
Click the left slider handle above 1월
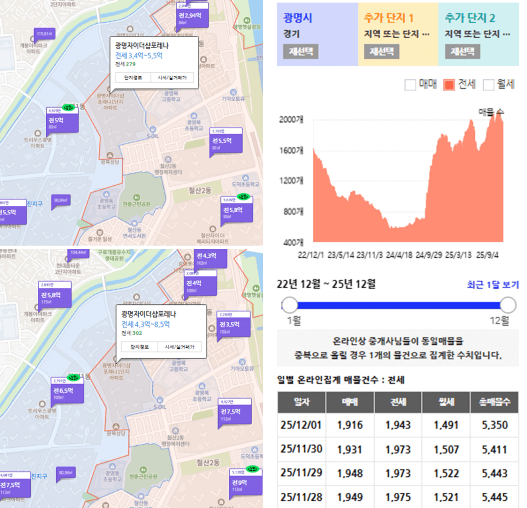289,305
